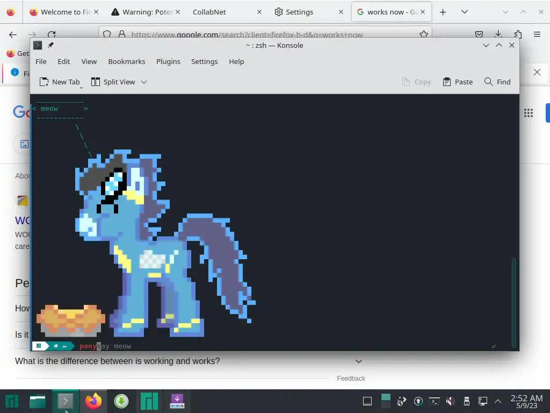Click the Google image search icon

24,144
